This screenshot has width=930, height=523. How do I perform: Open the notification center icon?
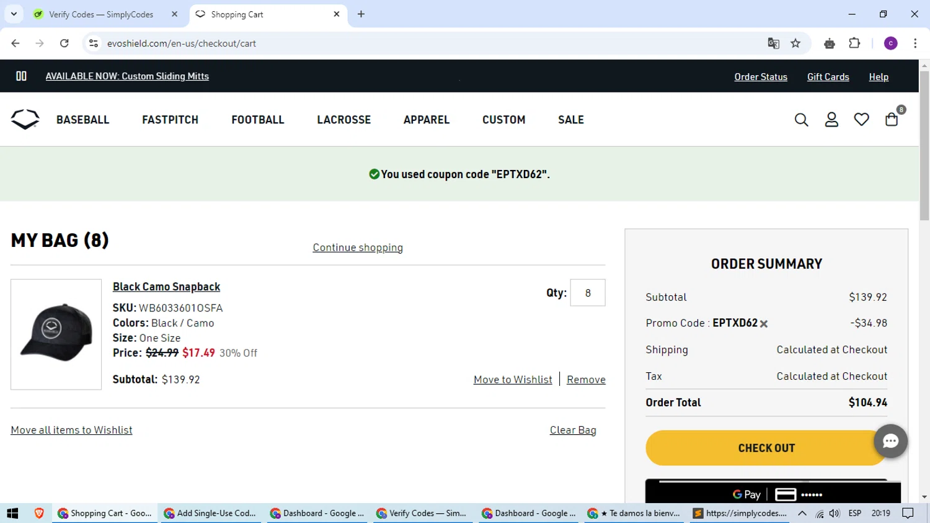point(908,513)
